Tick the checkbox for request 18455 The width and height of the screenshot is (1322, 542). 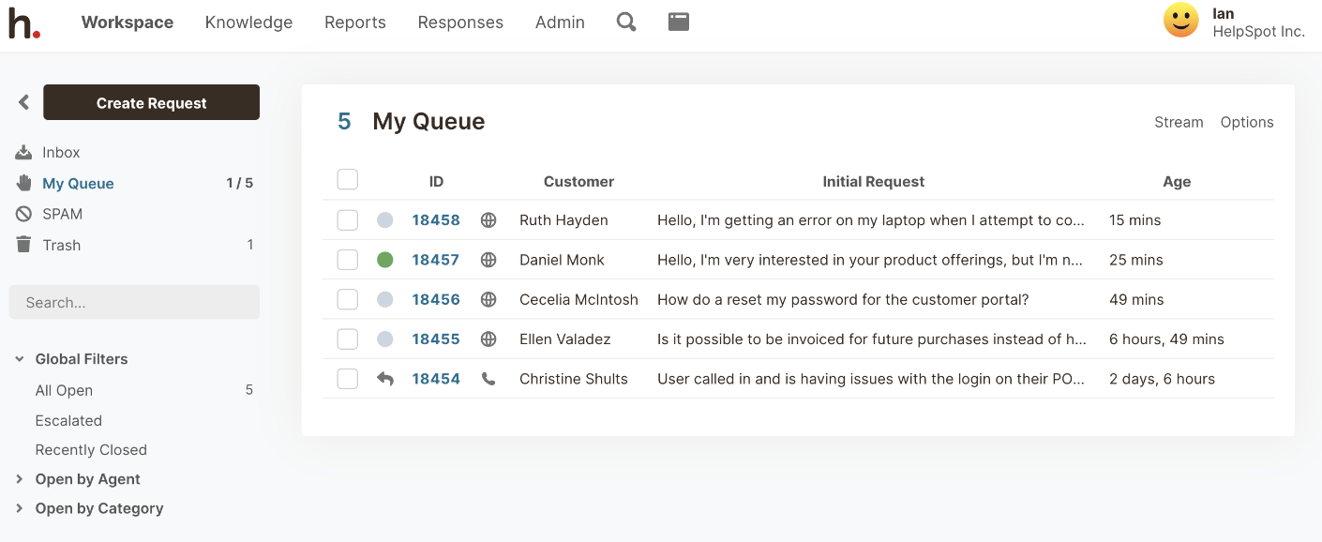pyautogui.click(x=348, y=339)
